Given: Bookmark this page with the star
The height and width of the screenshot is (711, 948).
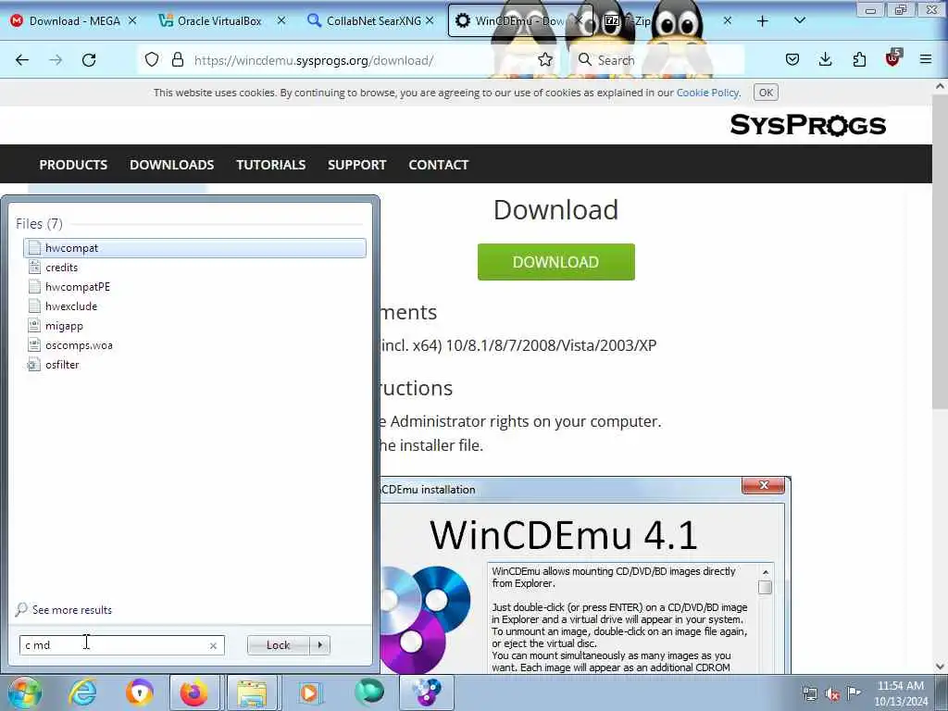Looking at the screenshot, I should (x=544, y=60).
